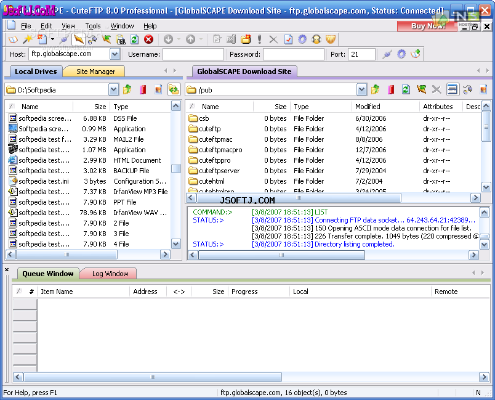Click remote pane green transfer arrow icon
495x400 pixels.
421,90
